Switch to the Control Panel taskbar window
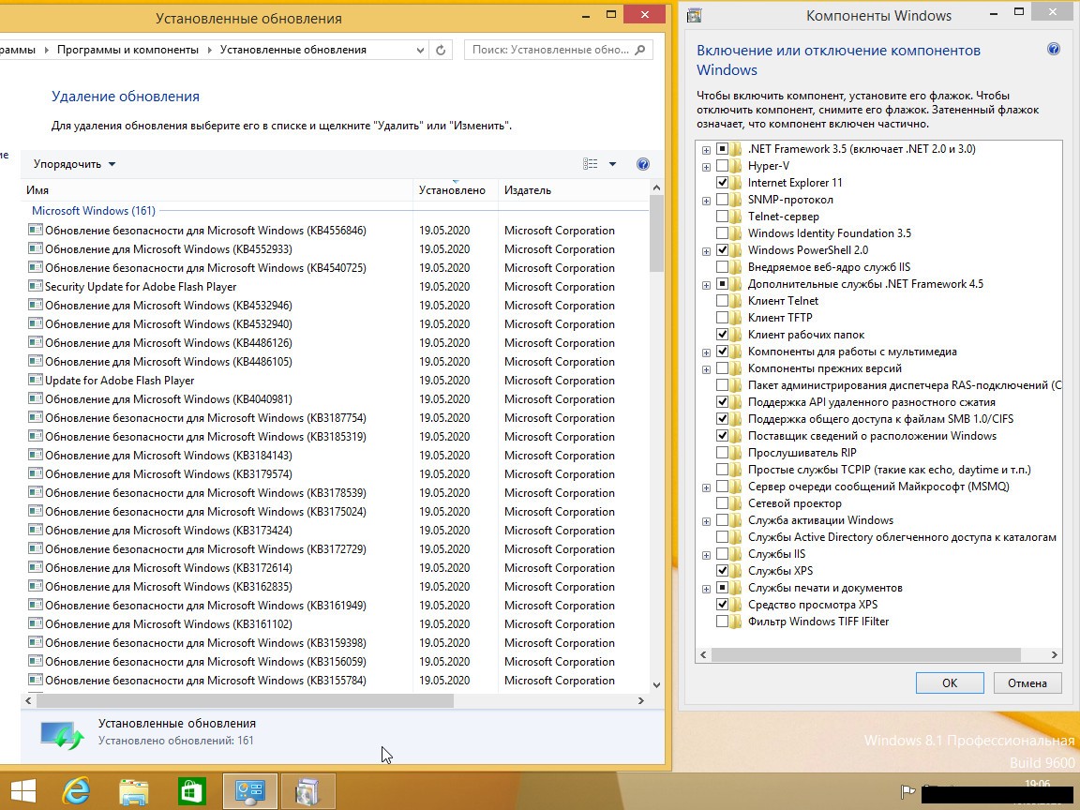The image size is (1080, 810). [x=250, y=790]
